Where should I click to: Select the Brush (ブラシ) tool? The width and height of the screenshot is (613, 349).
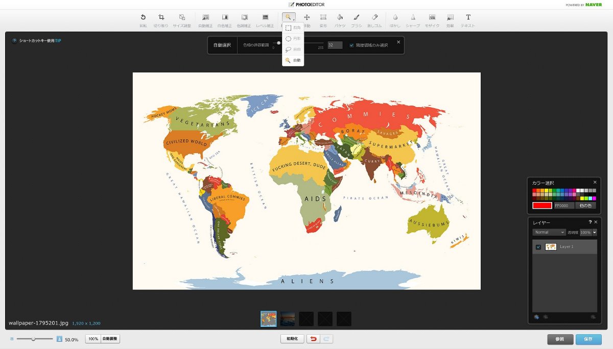(x=357, y=20)
